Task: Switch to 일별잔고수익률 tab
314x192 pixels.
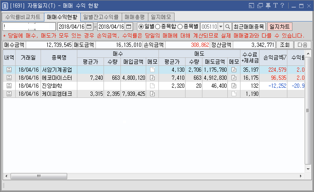Action: click(101, 17)
